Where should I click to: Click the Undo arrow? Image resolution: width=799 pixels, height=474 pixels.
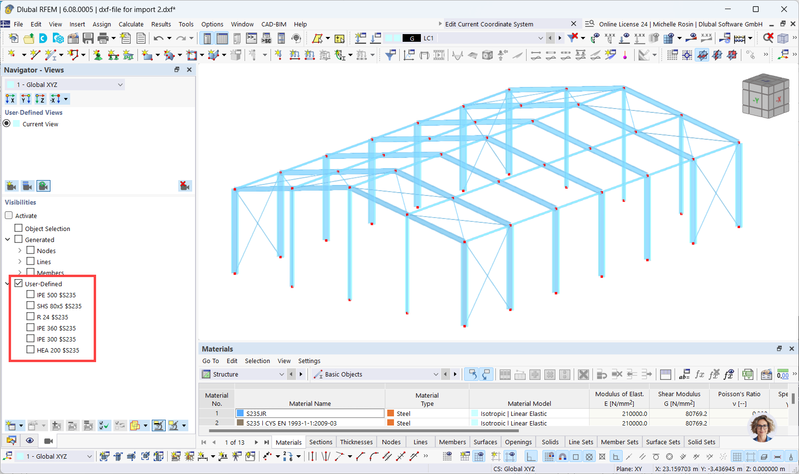point(159,38)
